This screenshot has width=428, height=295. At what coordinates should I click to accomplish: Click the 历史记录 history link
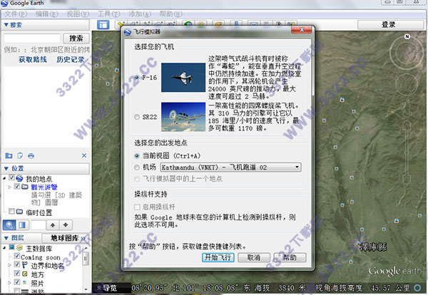[x=71, y=59]
